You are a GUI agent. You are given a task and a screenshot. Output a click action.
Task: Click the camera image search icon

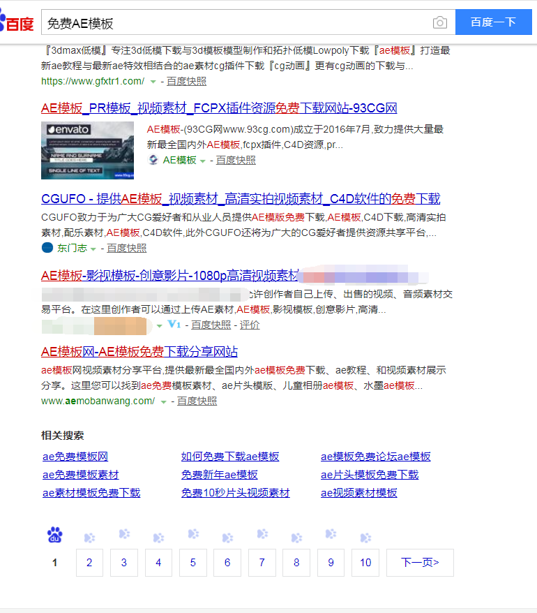(440, 22)
